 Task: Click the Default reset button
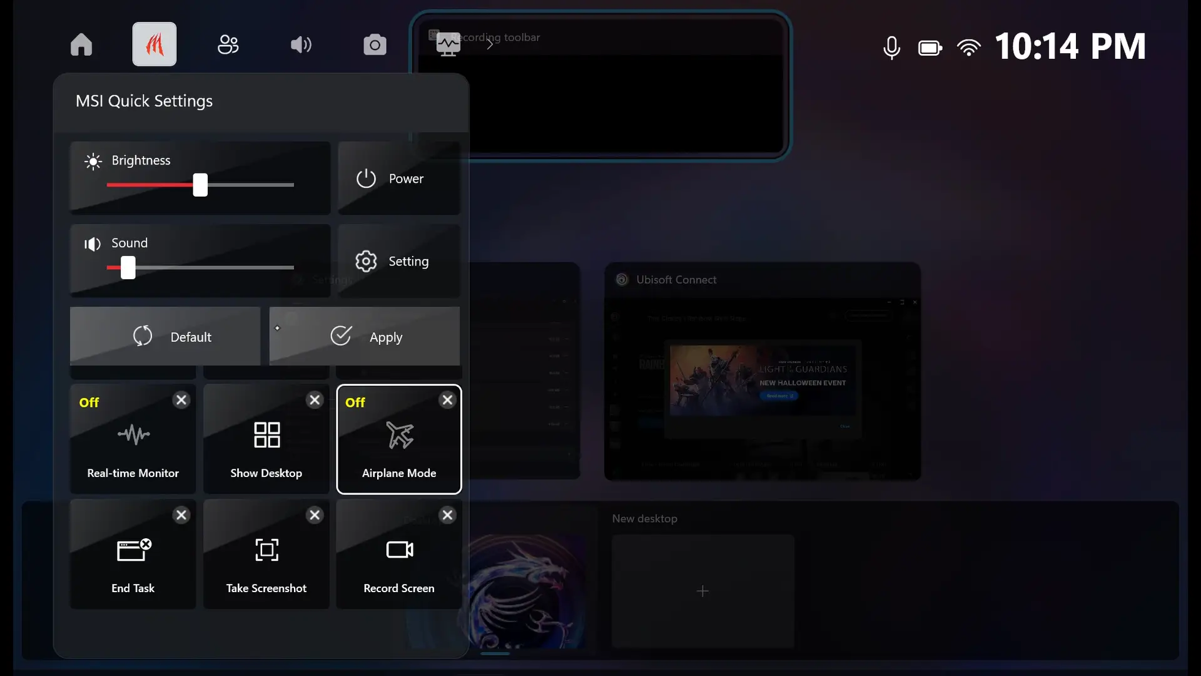pos(165,337)
